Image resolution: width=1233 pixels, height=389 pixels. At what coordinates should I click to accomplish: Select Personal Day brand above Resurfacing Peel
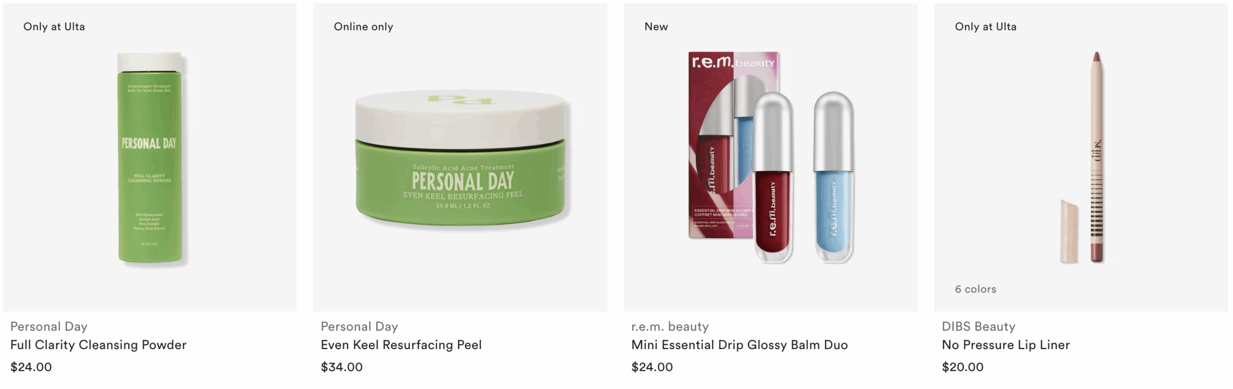click(x=359, y=326)
